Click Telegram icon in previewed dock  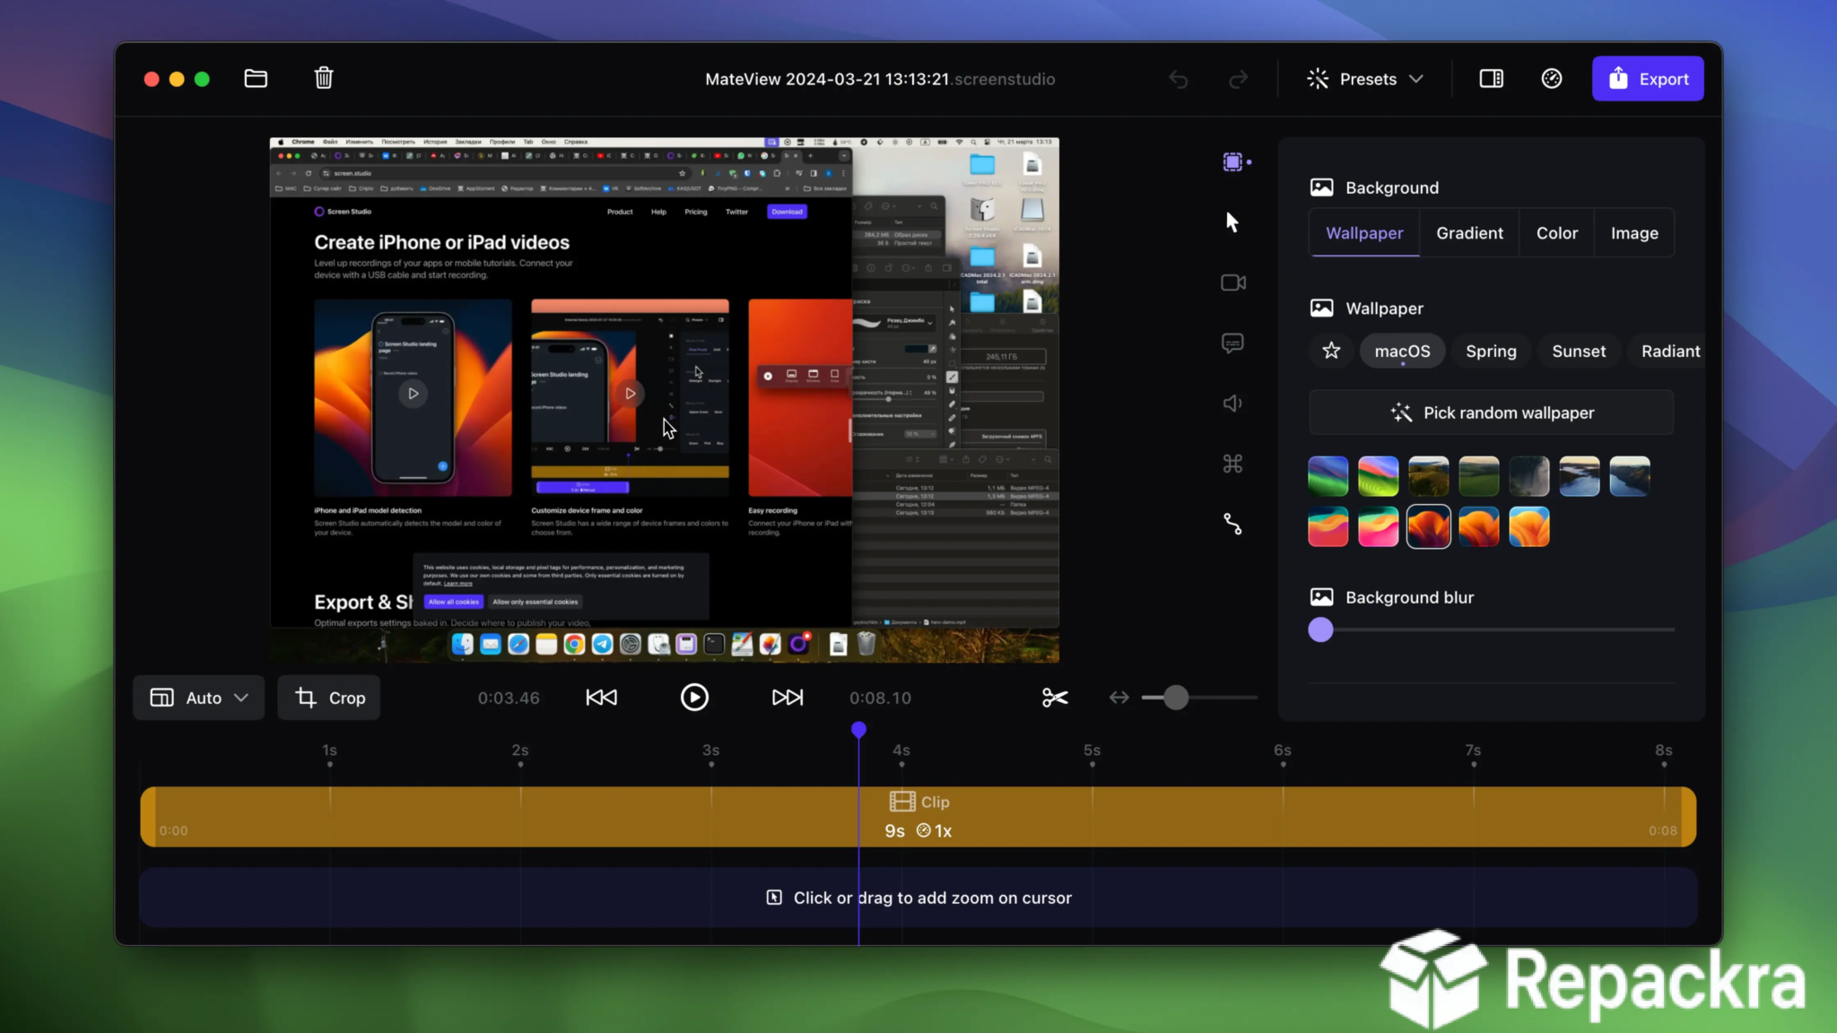coord(602,644)
